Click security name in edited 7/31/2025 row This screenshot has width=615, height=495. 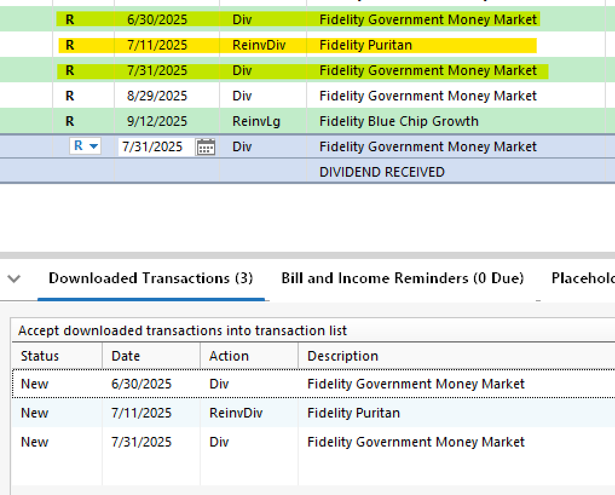pos(428,147)
